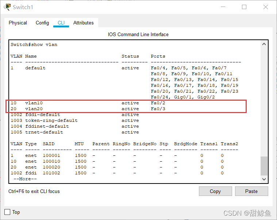Click the '100020' SAID value

pyautogui.click(x=51, y=167)
